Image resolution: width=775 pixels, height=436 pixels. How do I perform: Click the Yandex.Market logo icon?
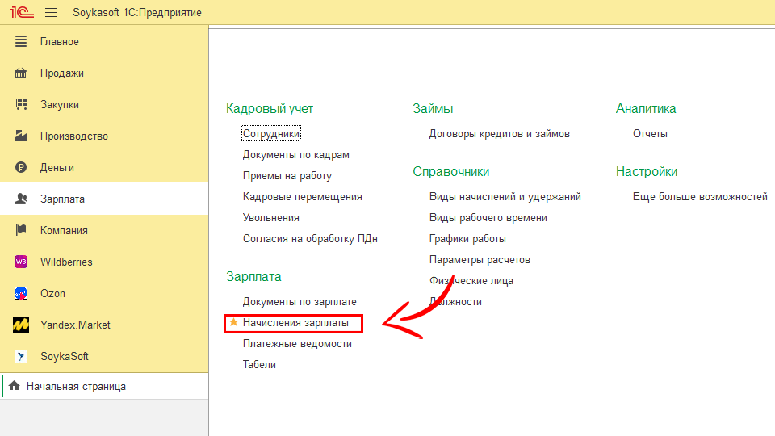tap(22, 325)
